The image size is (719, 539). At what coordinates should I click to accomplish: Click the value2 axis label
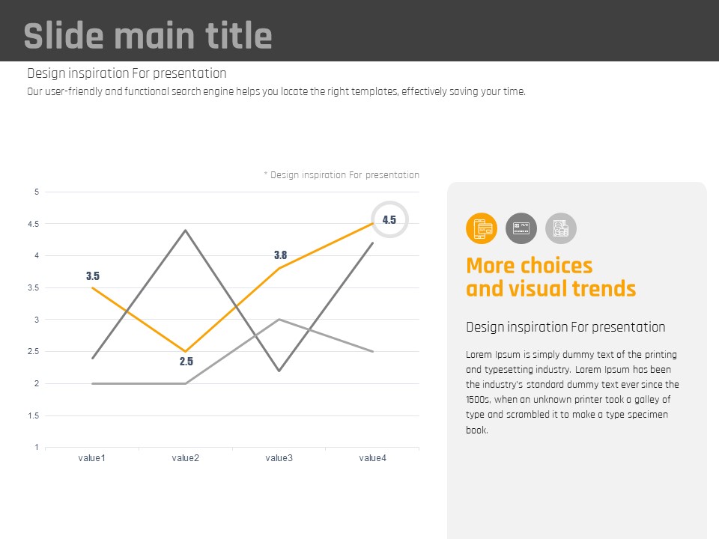pyautogui.click(x=186, y=458)
